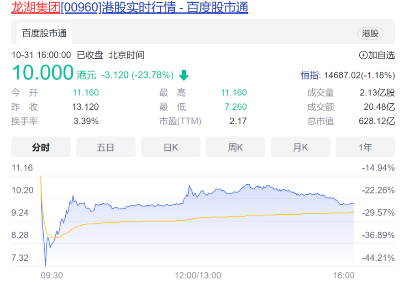Click the 09:30 time axis label
404x283 pixels.
pos(52,276)
